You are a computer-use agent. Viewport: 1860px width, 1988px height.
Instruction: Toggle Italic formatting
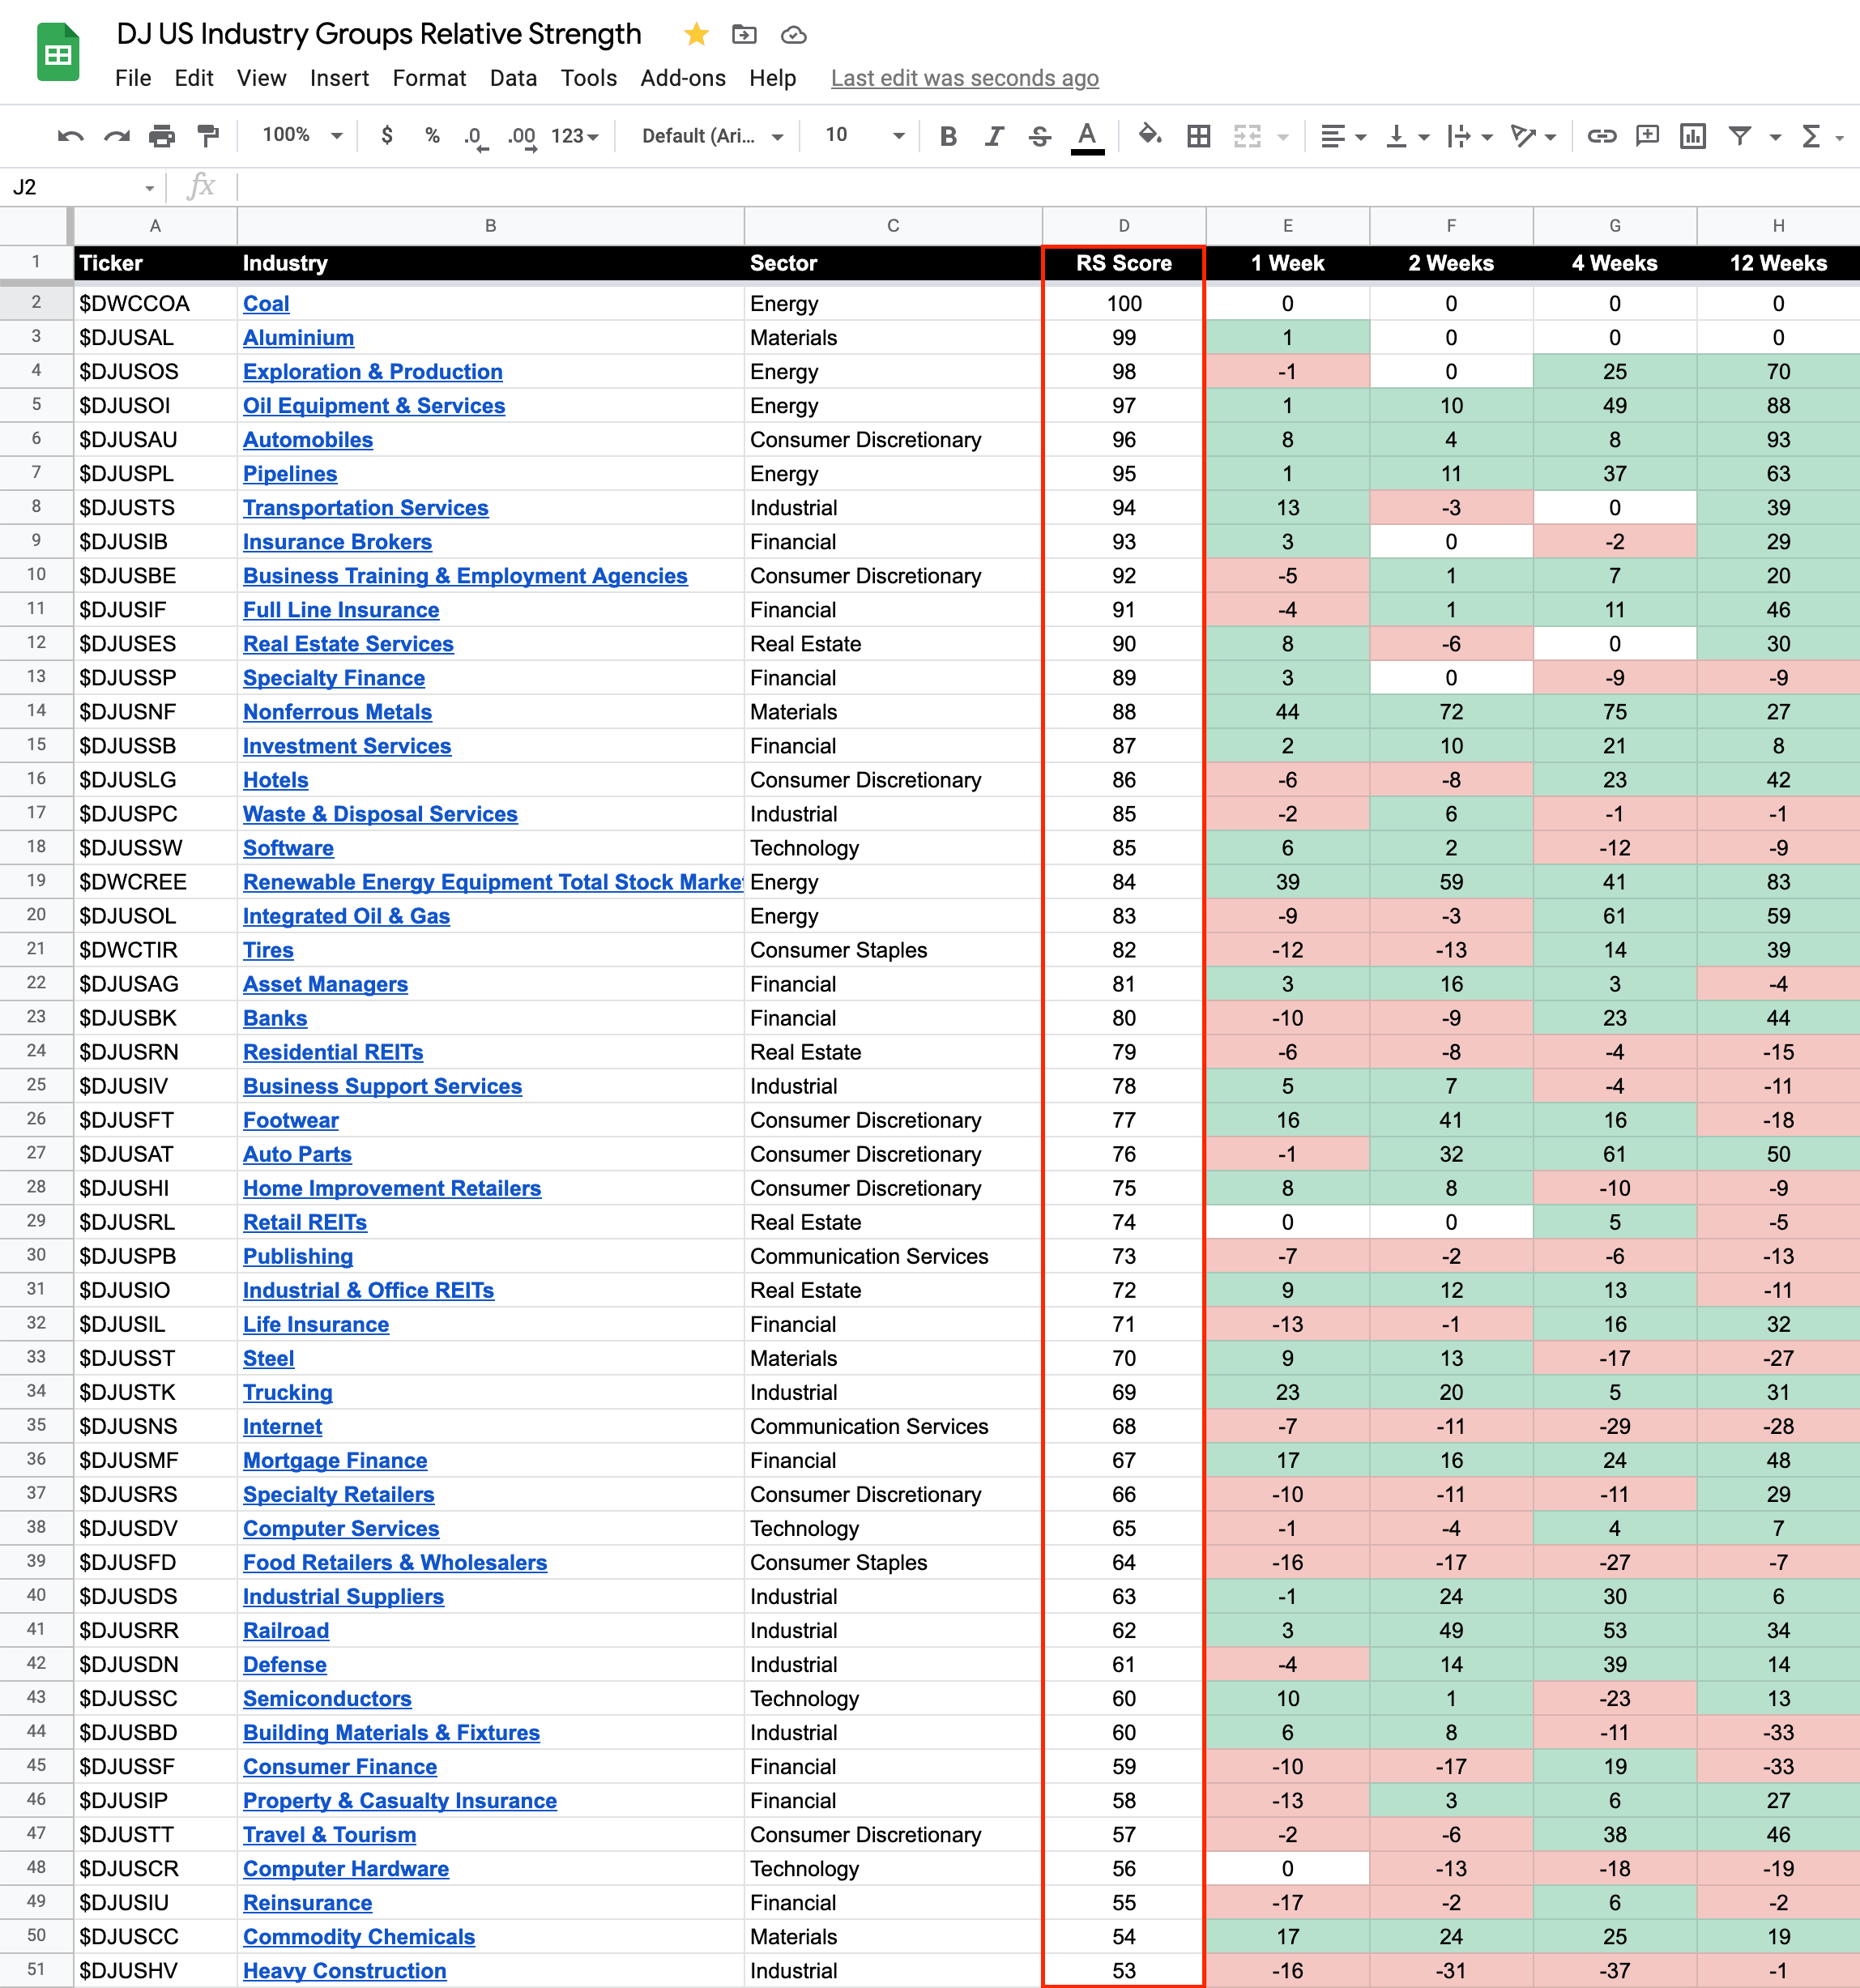pos(994,136)
